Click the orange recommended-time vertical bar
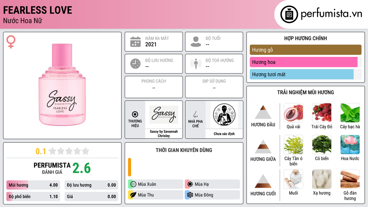This screenshot has width=368, height=207. tap(129, 167)
